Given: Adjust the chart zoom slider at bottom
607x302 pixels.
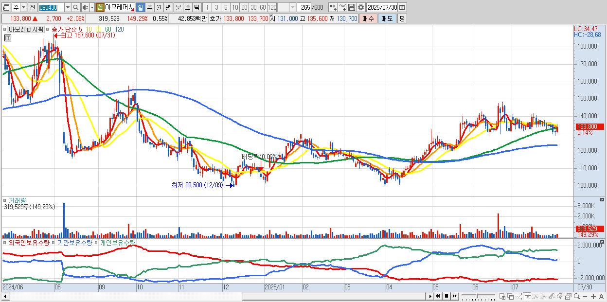Looking at the screenshot, I should click(x=478, y=297).
